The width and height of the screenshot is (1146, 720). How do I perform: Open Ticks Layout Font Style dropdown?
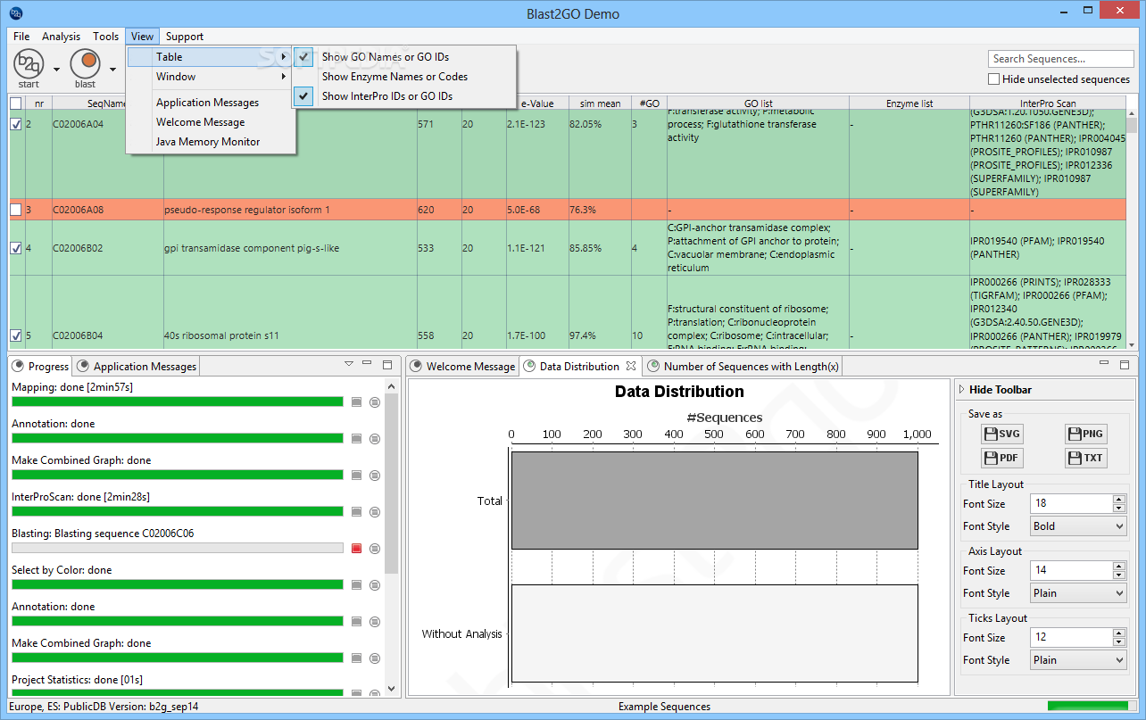[x=1078, y=660]
